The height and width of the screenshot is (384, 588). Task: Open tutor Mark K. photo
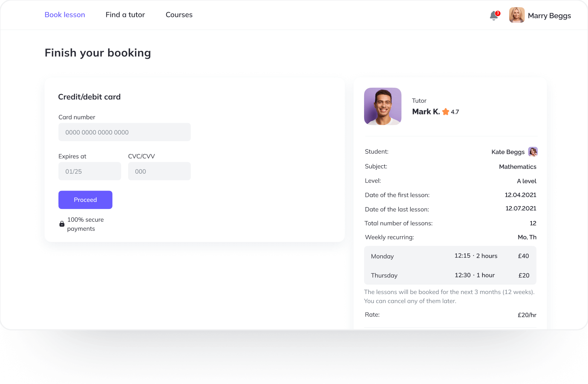383,106
